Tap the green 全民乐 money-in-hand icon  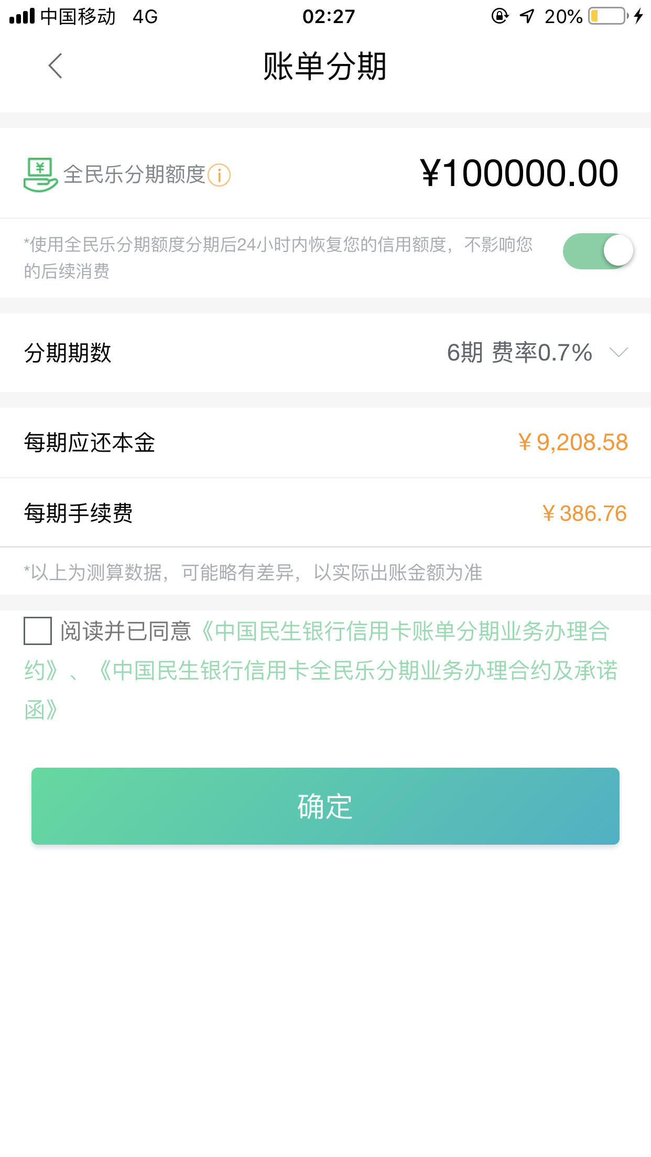coord(40,174)
